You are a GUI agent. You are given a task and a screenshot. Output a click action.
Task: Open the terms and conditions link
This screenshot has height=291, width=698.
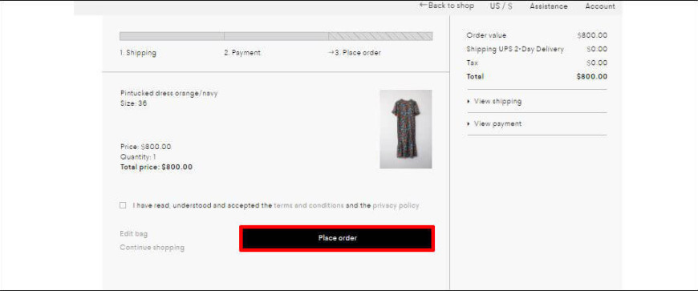tap(309, 205)
